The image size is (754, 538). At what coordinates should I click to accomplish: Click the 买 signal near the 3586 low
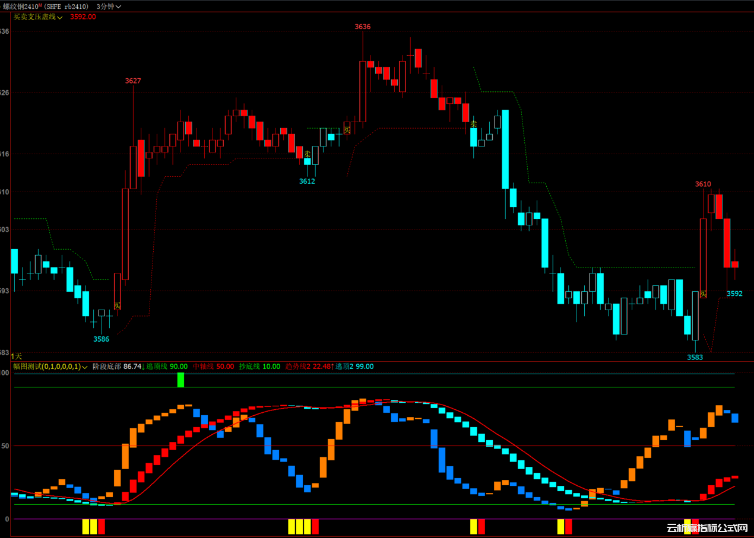coord(118,306)
